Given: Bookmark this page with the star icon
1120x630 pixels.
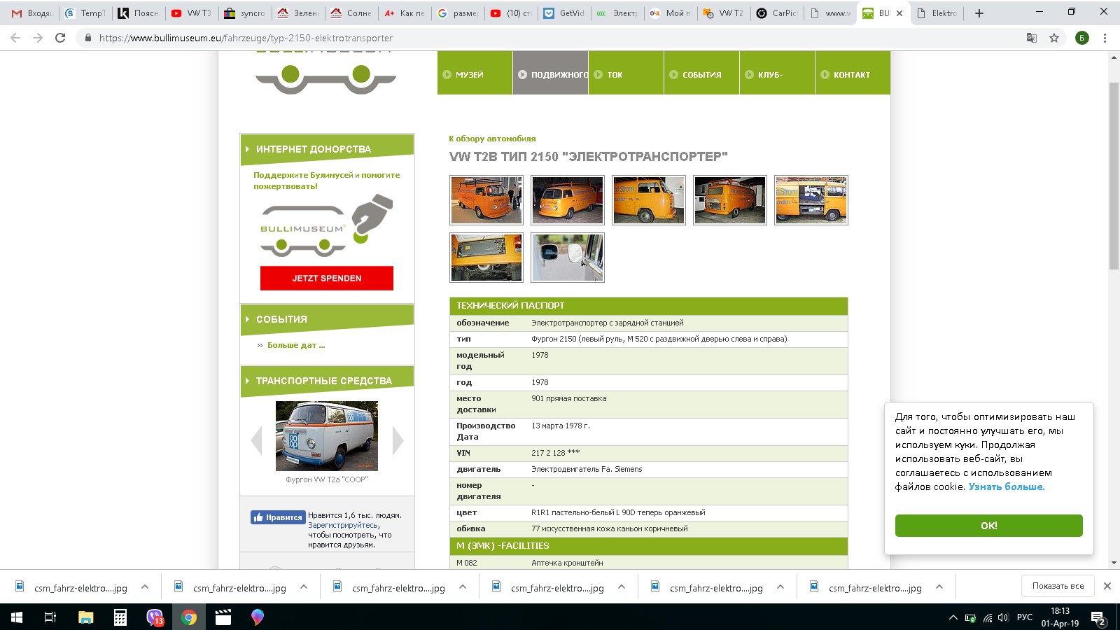Looking at the screenshot, I should (x=1054, y=38).
